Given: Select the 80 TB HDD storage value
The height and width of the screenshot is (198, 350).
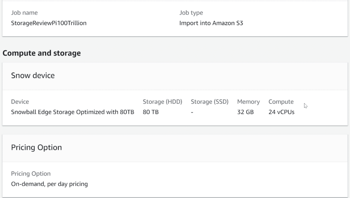Looking at the screenshot, I should [x=151, y=112].
